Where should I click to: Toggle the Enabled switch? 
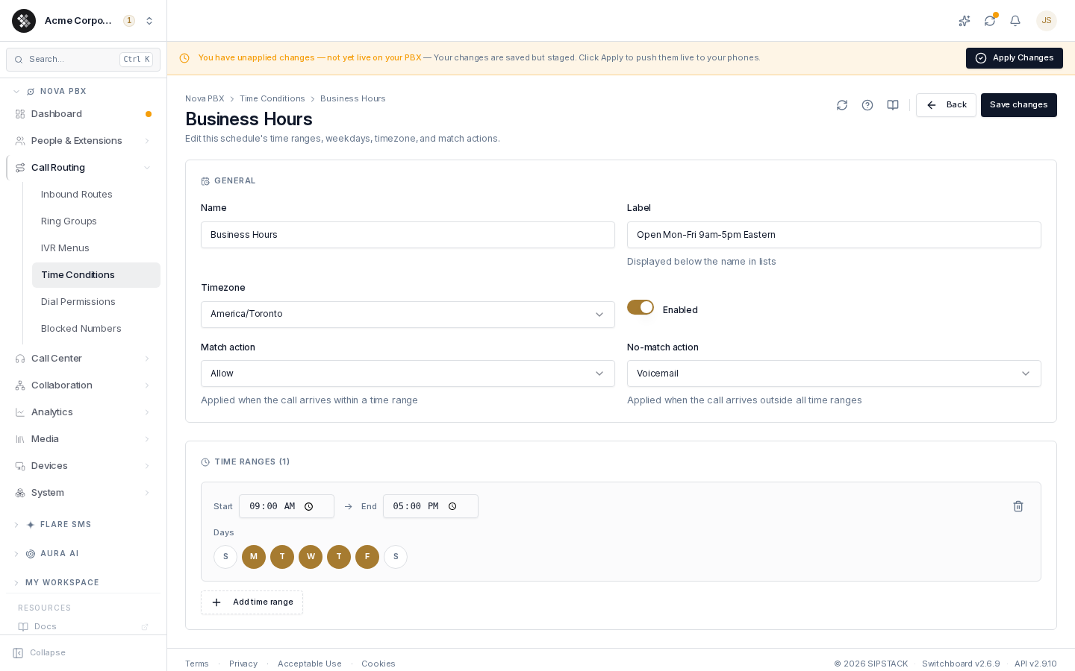[x=641, y=307]
